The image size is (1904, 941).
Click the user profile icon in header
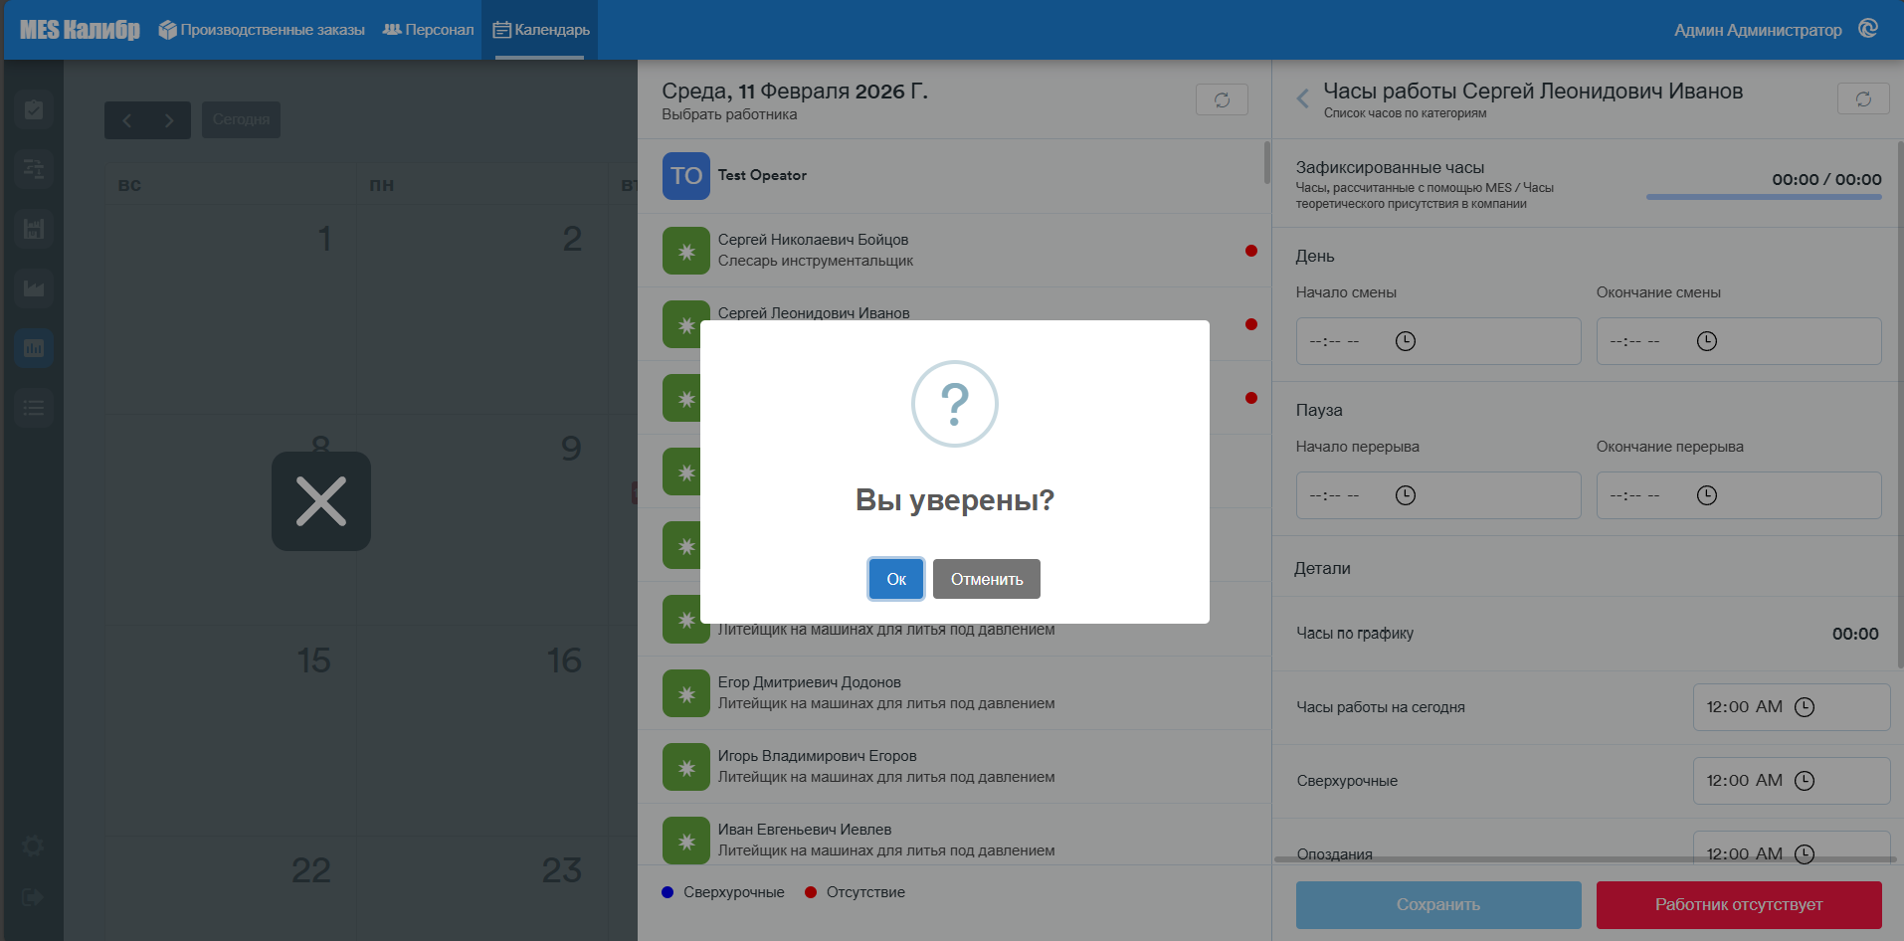click(x=1868, y=29)
